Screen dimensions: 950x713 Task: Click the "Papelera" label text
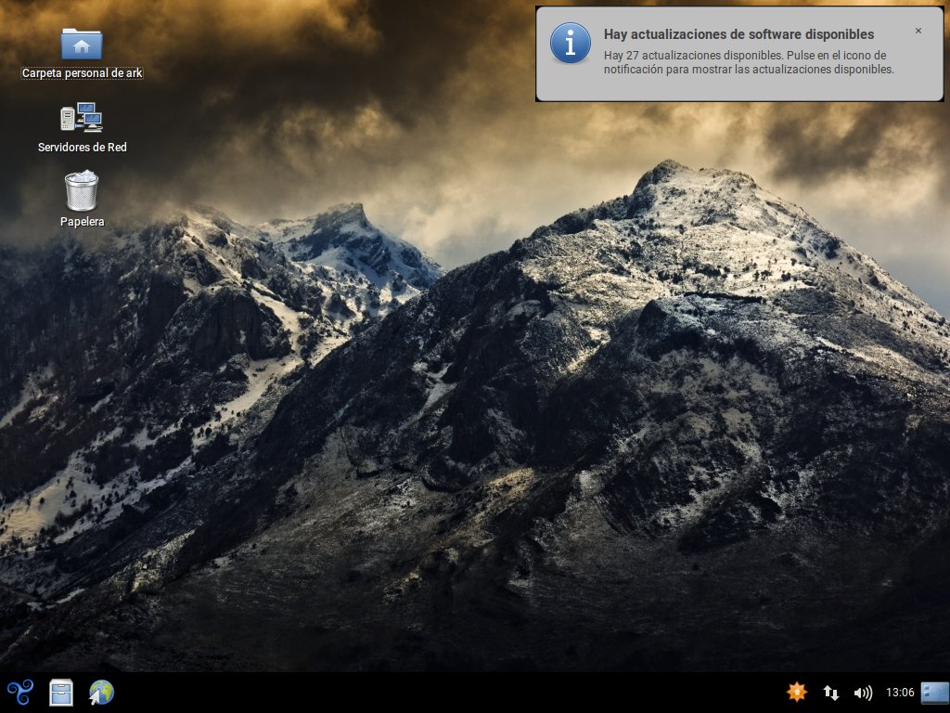click(82, 222)
